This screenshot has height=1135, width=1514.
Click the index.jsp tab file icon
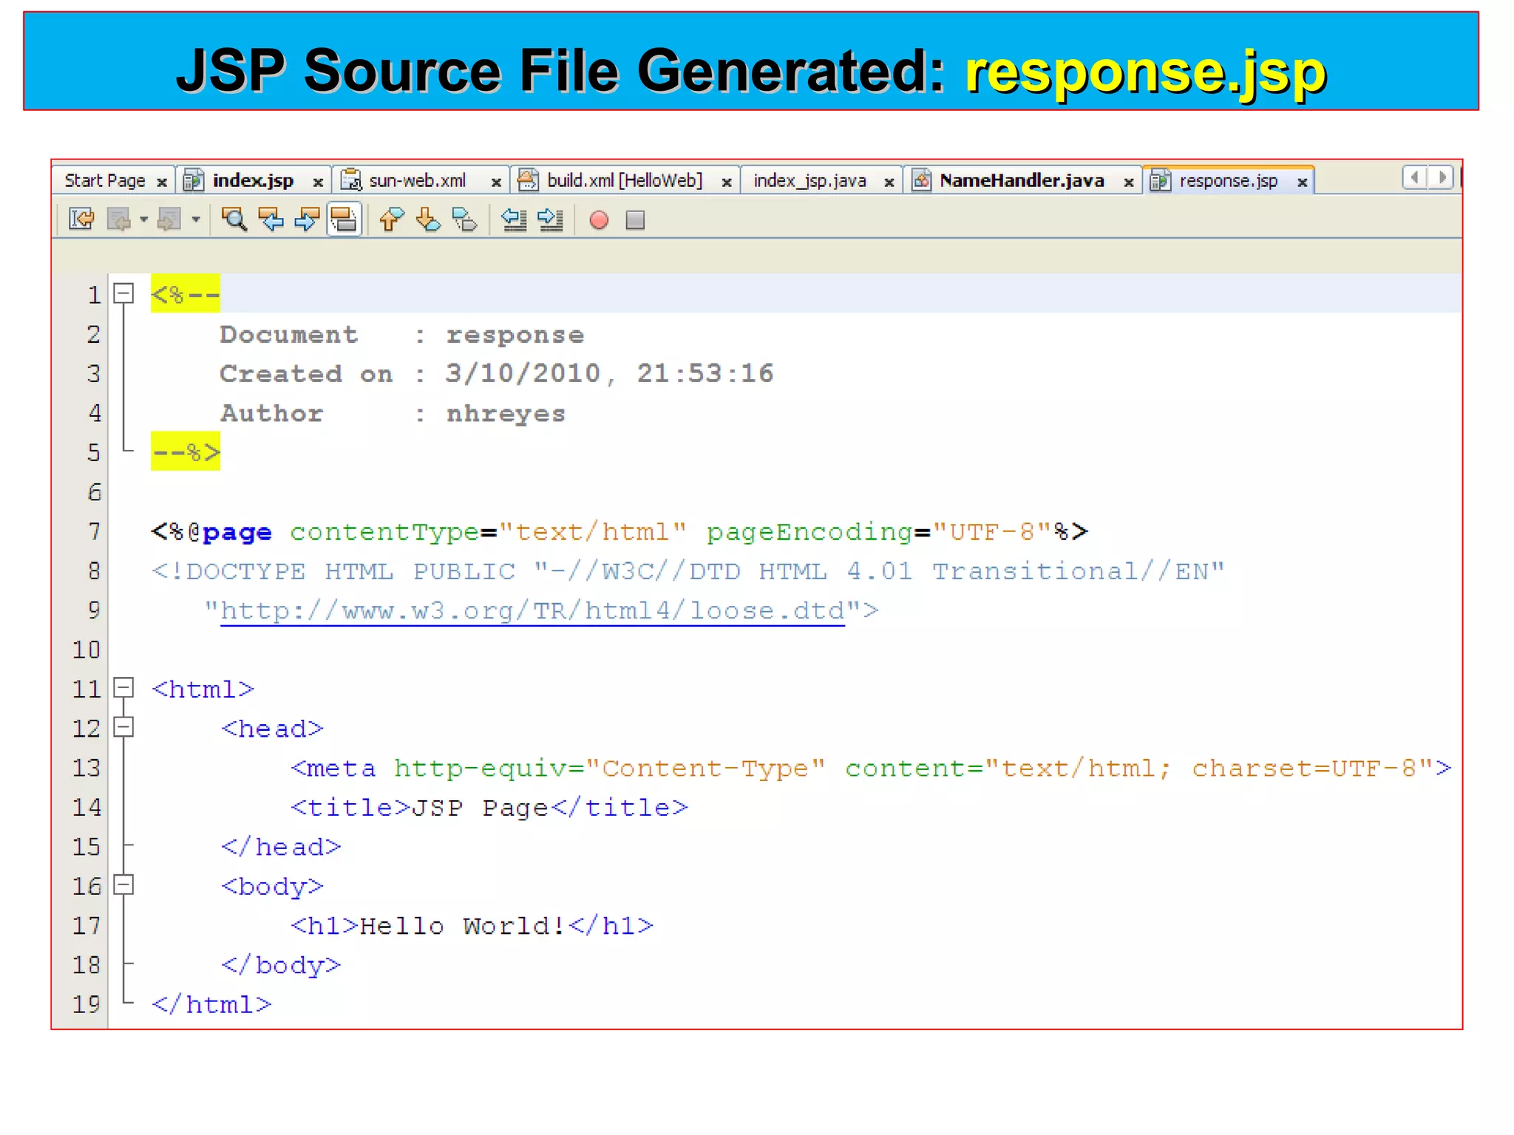(x=193, y=180)
